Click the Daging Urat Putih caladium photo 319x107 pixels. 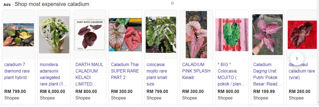pyautogui.click(x=268, y=34)
